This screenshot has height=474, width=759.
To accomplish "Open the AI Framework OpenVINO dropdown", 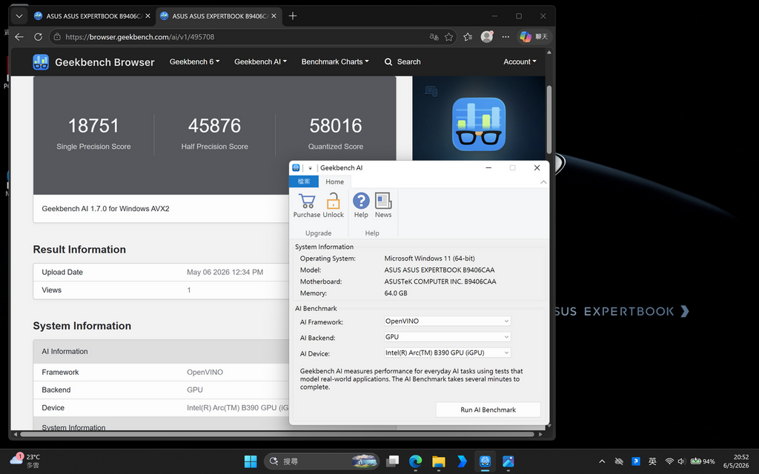I will (447, 321).
